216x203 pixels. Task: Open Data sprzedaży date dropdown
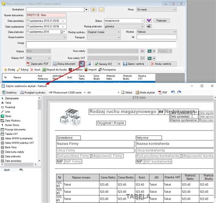63,21
